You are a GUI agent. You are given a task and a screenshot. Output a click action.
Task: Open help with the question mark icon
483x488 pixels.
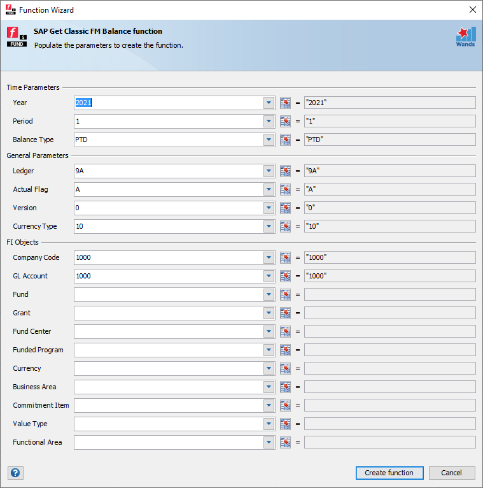click(15, 473)
